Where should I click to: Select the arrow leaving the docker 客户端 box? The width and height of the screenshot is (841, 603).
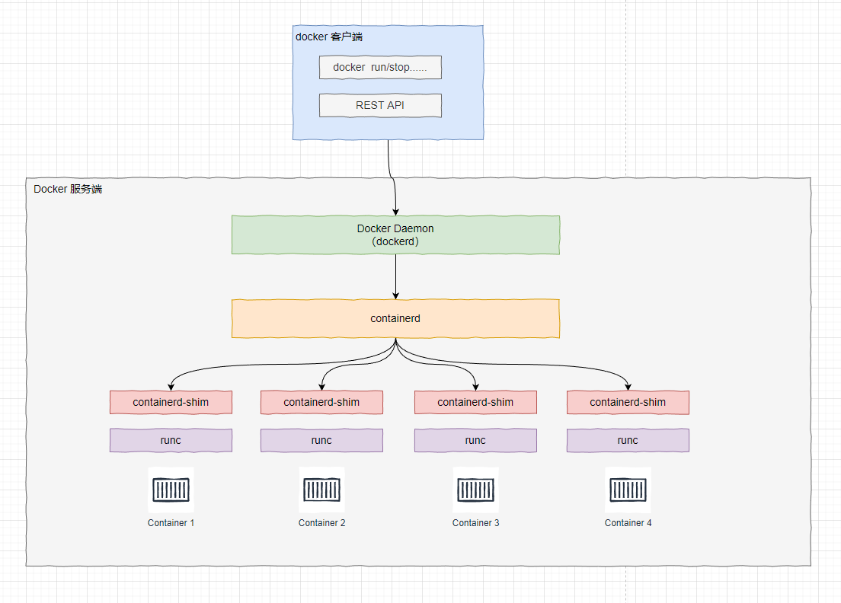[391, 175]
